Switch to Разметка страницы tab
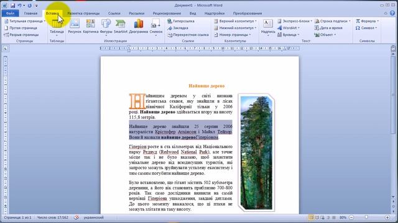Screen dimensions: 398x223 point(83,13)
